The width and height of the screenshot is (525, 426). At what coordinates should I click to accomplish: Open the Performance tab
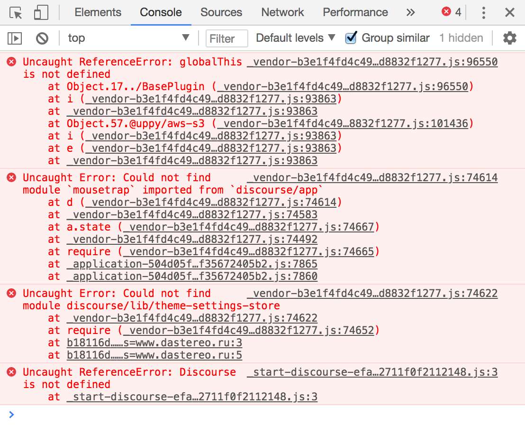click(355, 13)
